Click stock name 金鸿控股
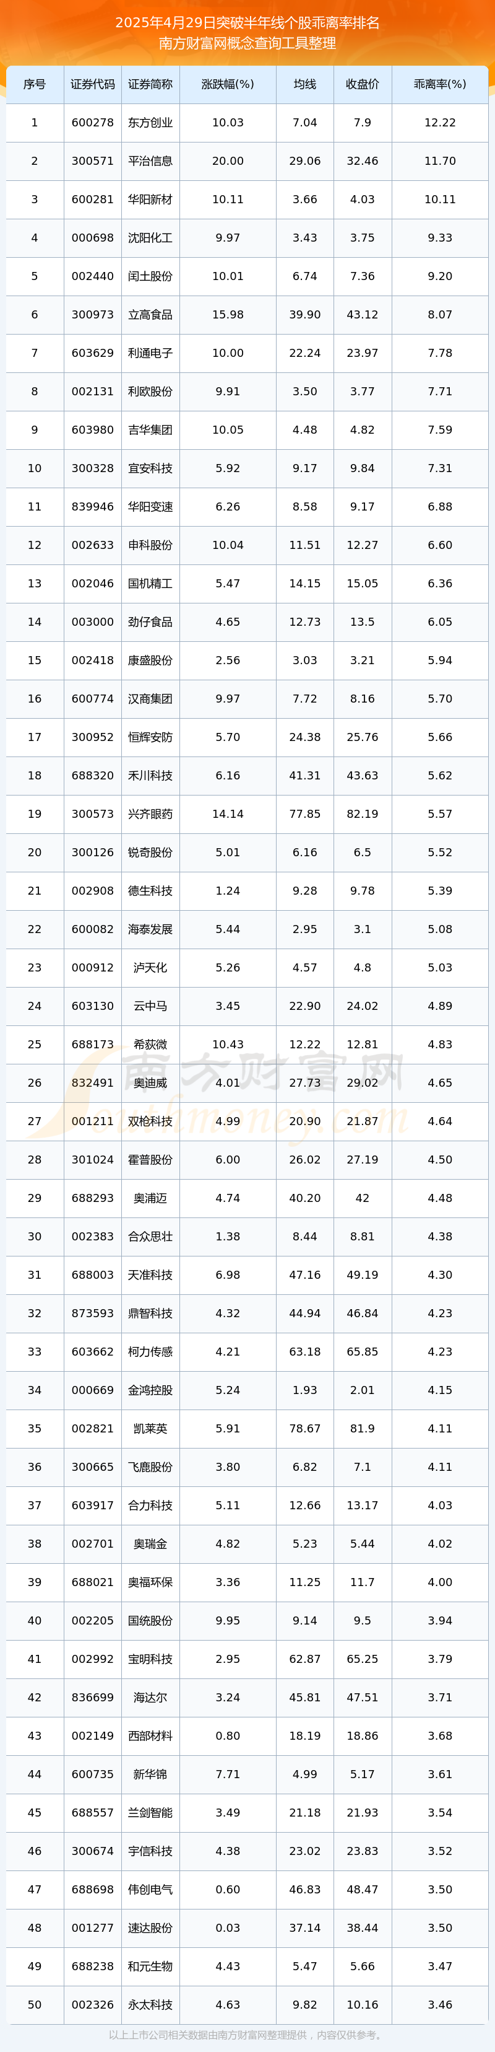Screen dimensions: 495x2052 pos(150,1390)
